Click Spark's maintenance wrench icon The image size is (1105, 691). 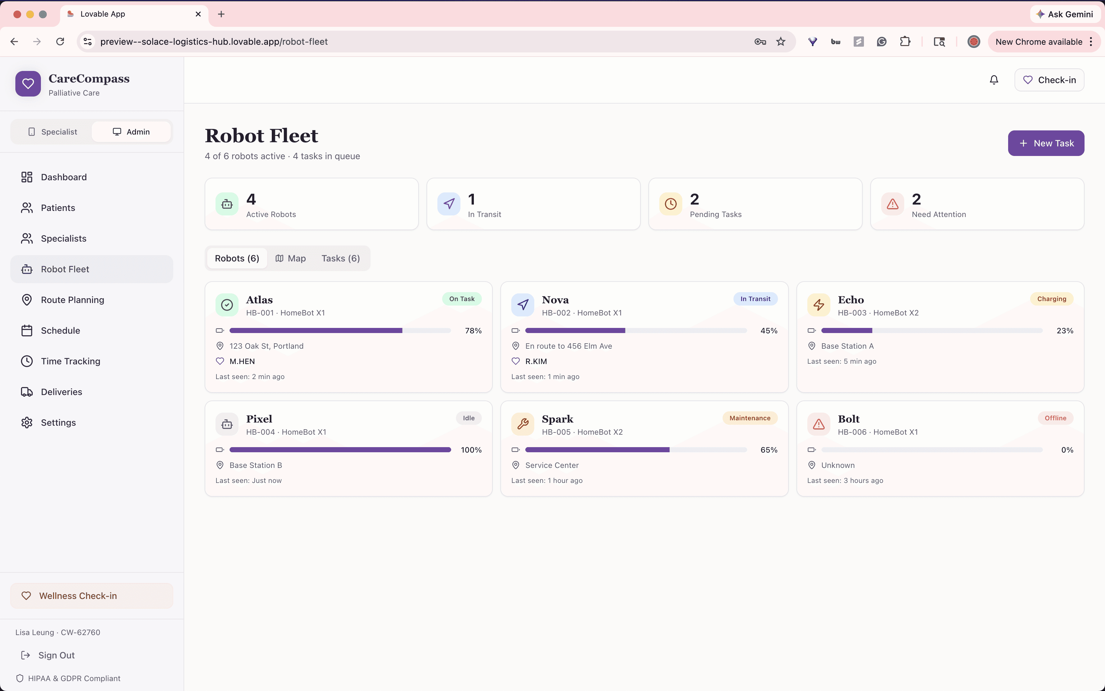point(522,424)
